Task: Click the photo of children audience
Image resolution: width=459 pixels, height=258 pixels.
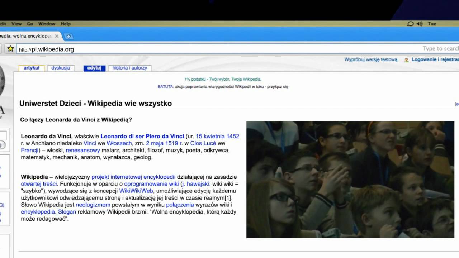Action: pyautogui.click(x=350, y=180)
